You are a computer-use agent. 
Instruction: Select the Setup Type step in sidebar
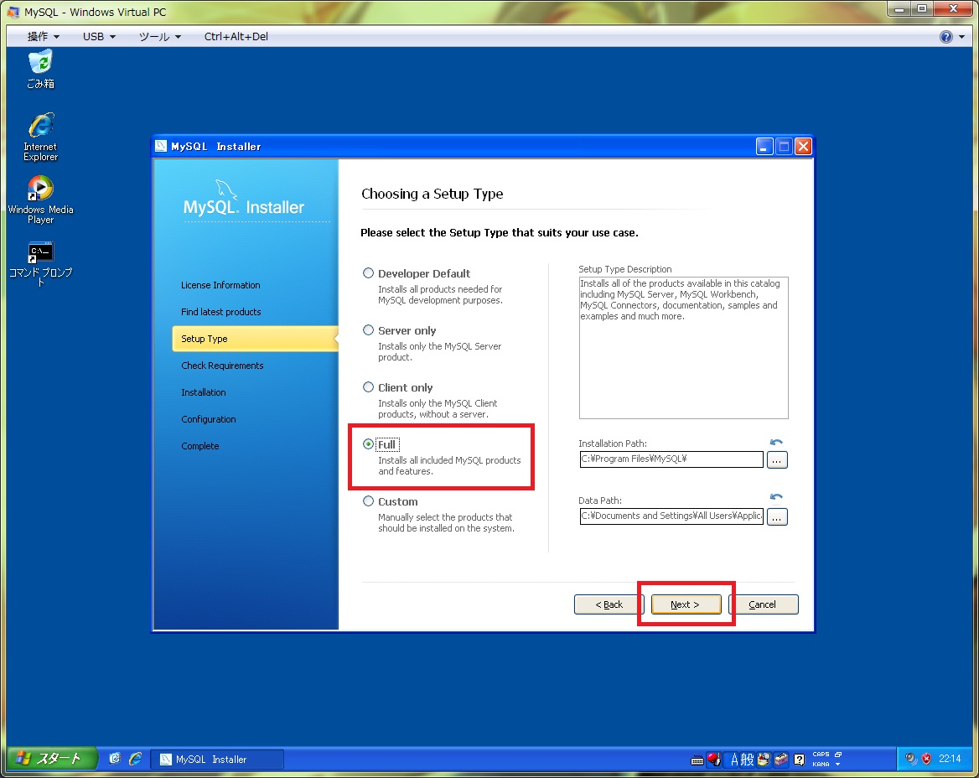tap(255, 339)
